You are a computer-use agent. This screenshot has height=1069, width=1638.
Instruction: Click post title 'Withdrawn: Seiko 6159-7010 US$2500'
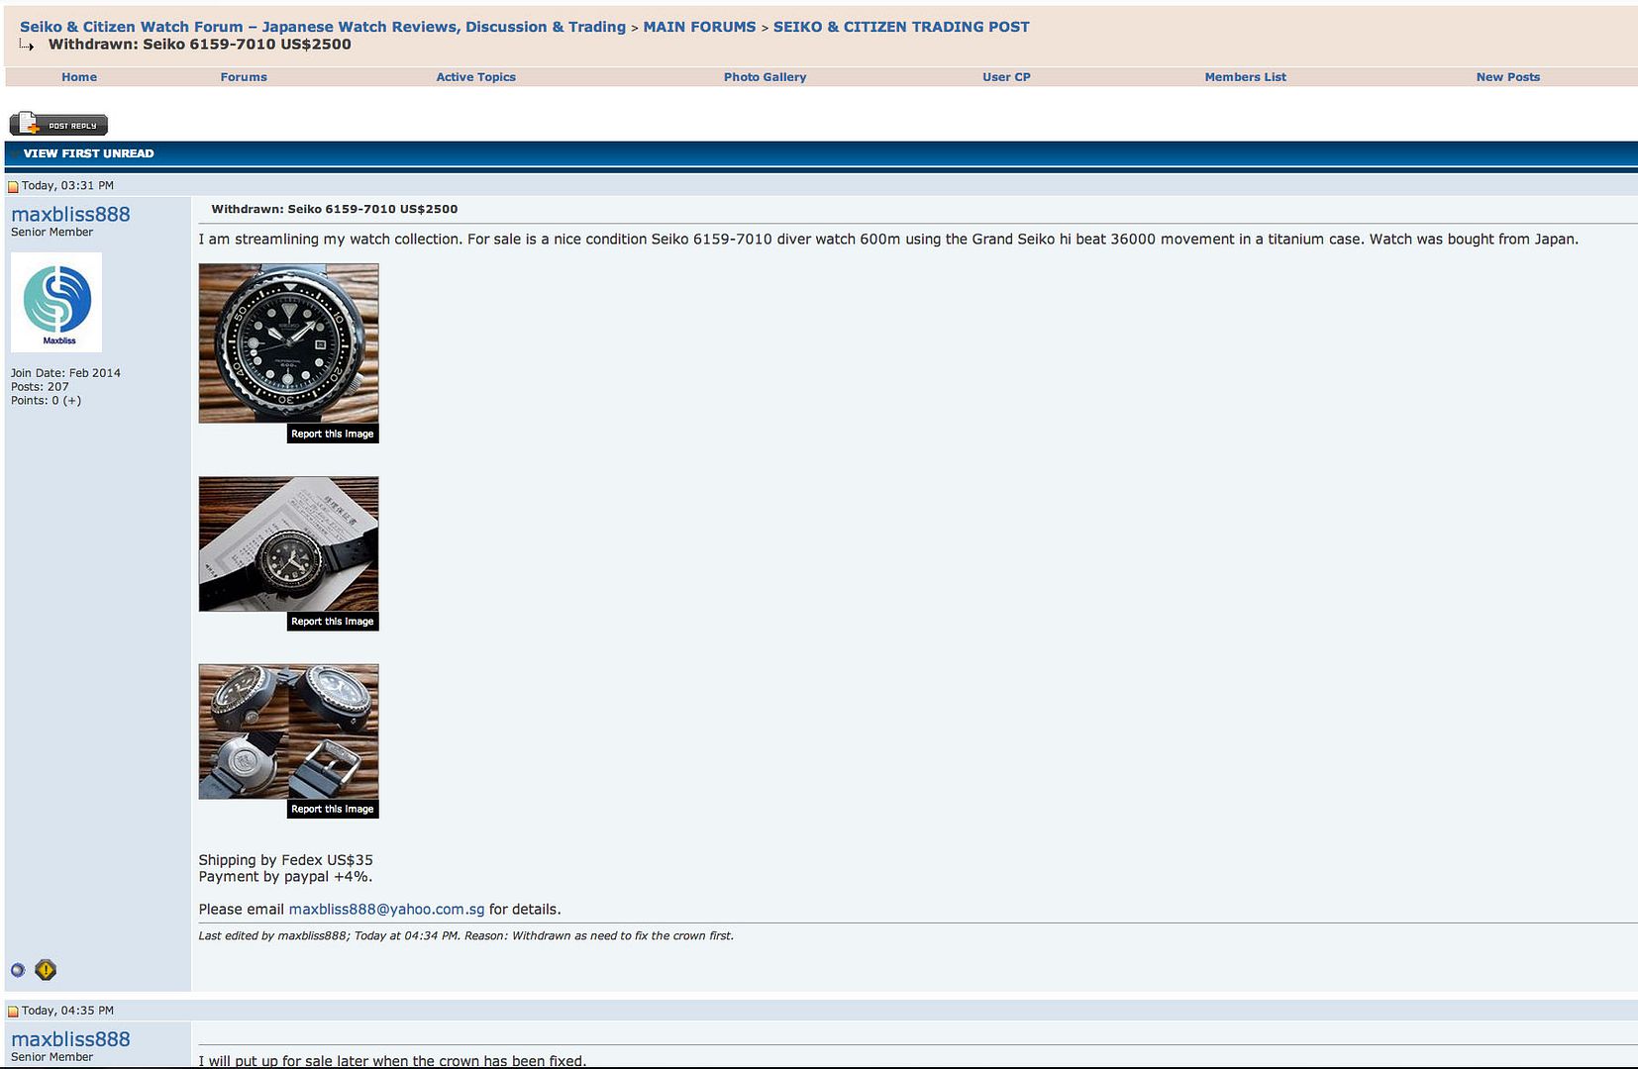click(x=334, y=209)
